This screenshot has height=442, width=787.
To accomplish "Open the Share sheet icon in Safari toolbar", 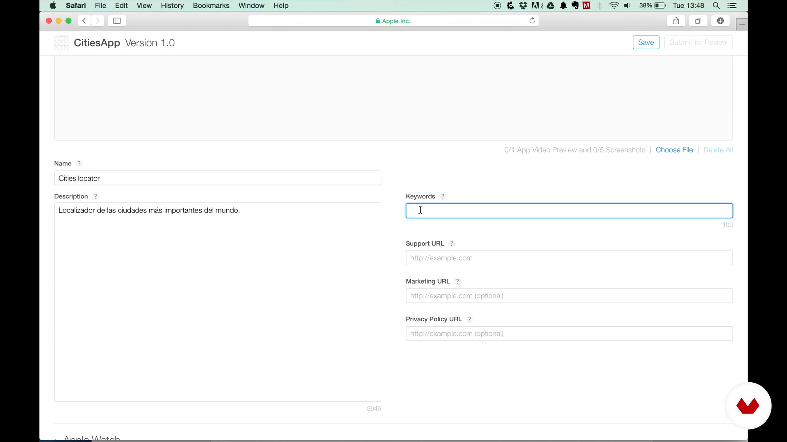I will (676, 21).
